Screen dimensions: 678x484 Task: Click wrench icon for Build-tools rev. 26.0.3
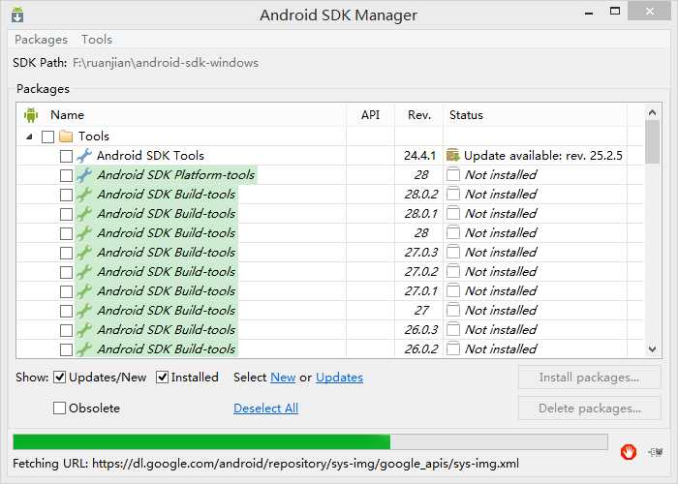[x=84, y=330]
